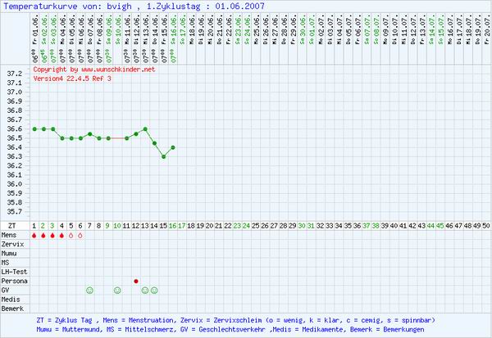Click the Fr 01.06. date column header

pyautogui.click(x=34, y=41)
